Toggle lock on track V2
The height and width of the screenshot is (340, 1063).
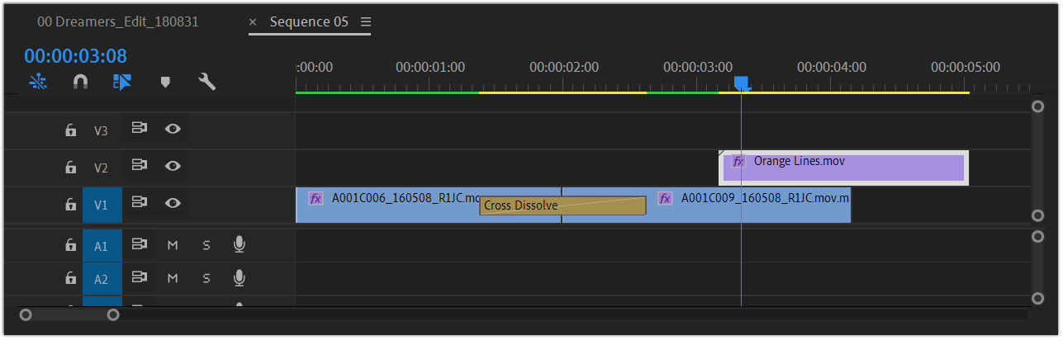pos(71,168)
